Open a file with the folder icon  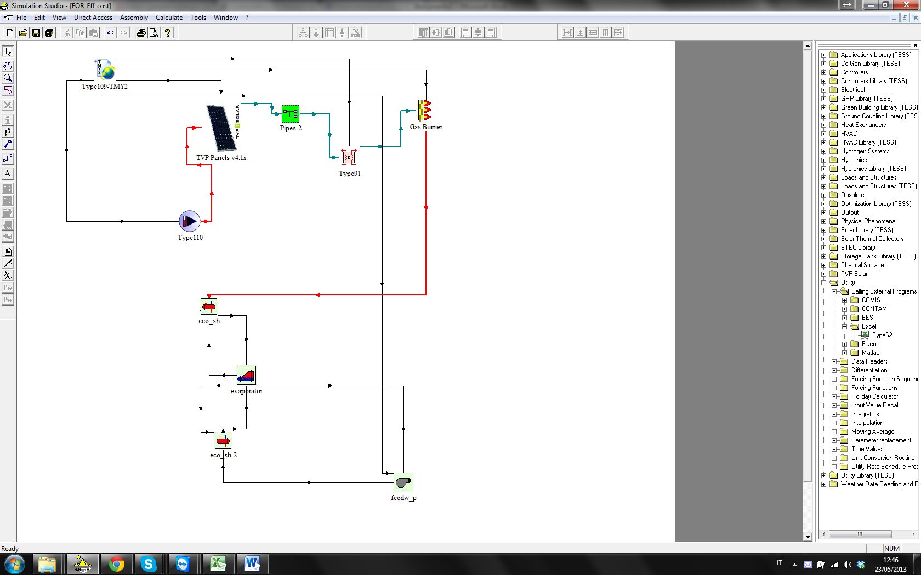[23, 33]
